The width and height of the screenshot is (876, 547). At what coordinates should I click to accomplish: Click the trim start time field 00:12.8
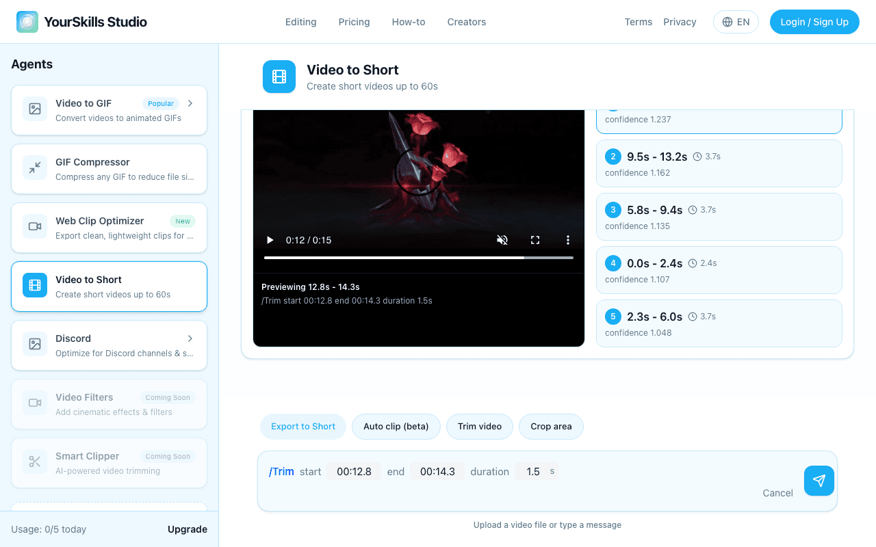[354, 471]
